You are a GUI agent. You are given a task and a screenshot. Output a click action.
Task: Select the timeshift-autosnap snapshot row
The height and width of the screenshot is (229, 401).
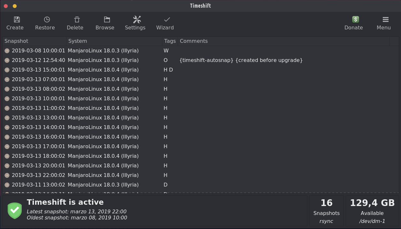pos(241,60)
